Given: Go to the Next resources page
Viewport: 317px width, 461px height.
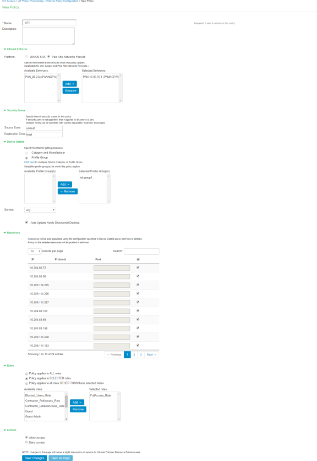Looking at the screenshot, I should (x=151, y=355).
